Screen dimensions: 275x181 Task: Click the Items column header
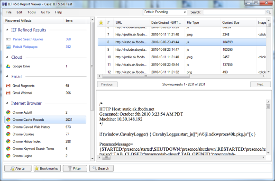(75, 20)
